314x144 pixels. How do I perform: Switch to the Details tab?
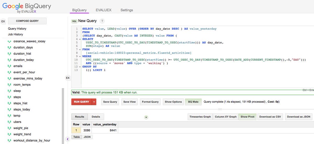96,117
